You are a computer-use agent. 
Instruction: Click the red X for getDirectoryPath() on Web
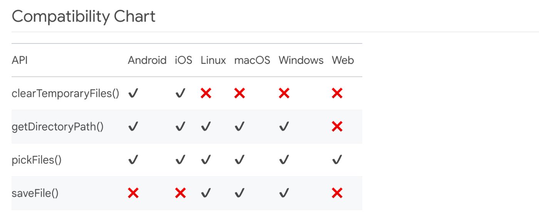tap(337, 126)
